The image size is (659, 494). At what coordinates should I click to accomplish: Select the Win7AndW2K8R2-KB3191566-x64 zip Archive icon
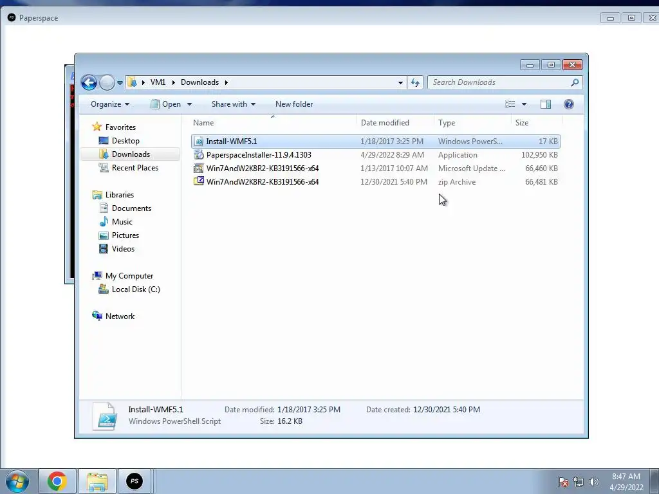(199, 181)
